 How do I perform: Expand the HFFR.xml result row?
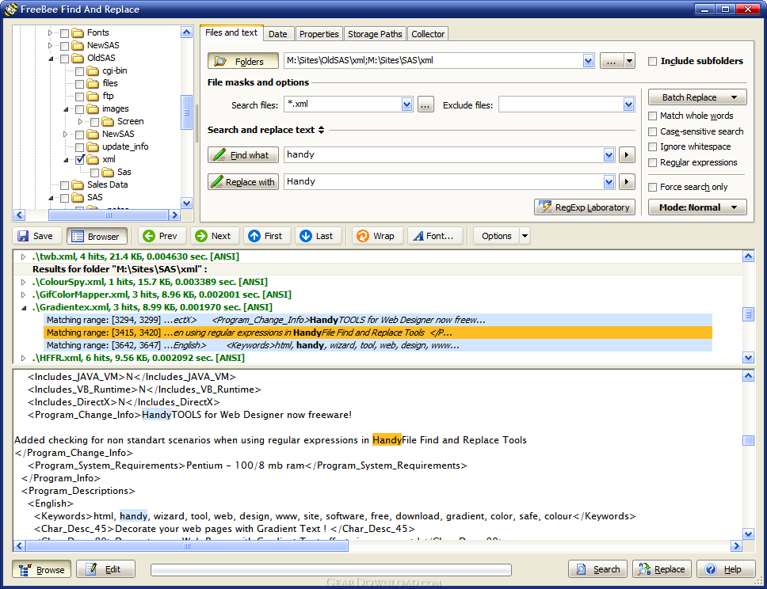click(23, 359)
